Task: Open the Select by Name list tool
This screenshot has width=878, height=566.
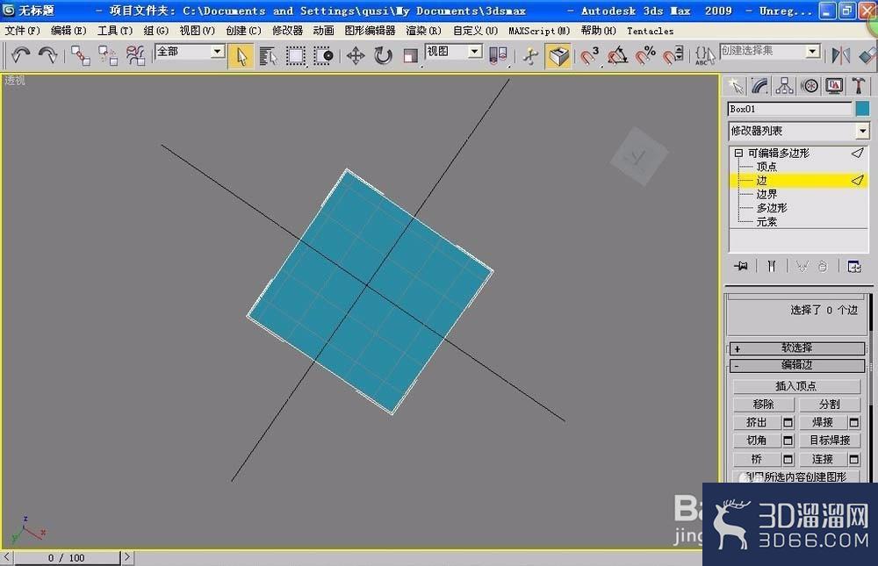Action: 268,56
